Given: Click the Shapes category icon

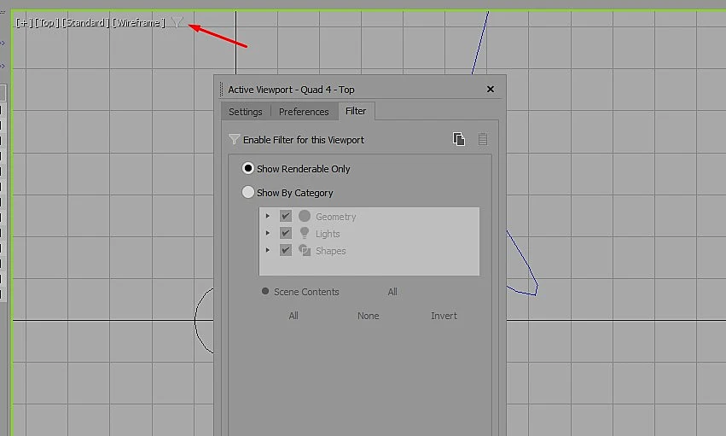Looking at the screenshot, I should tap(305, 250).
